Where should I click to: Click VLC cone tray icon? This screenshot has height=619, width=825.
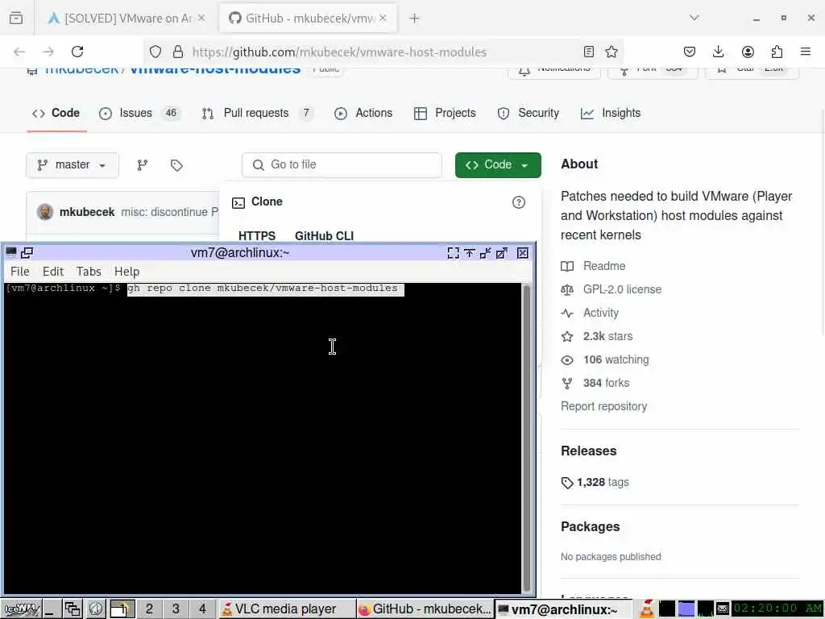(x=647, y=609)
